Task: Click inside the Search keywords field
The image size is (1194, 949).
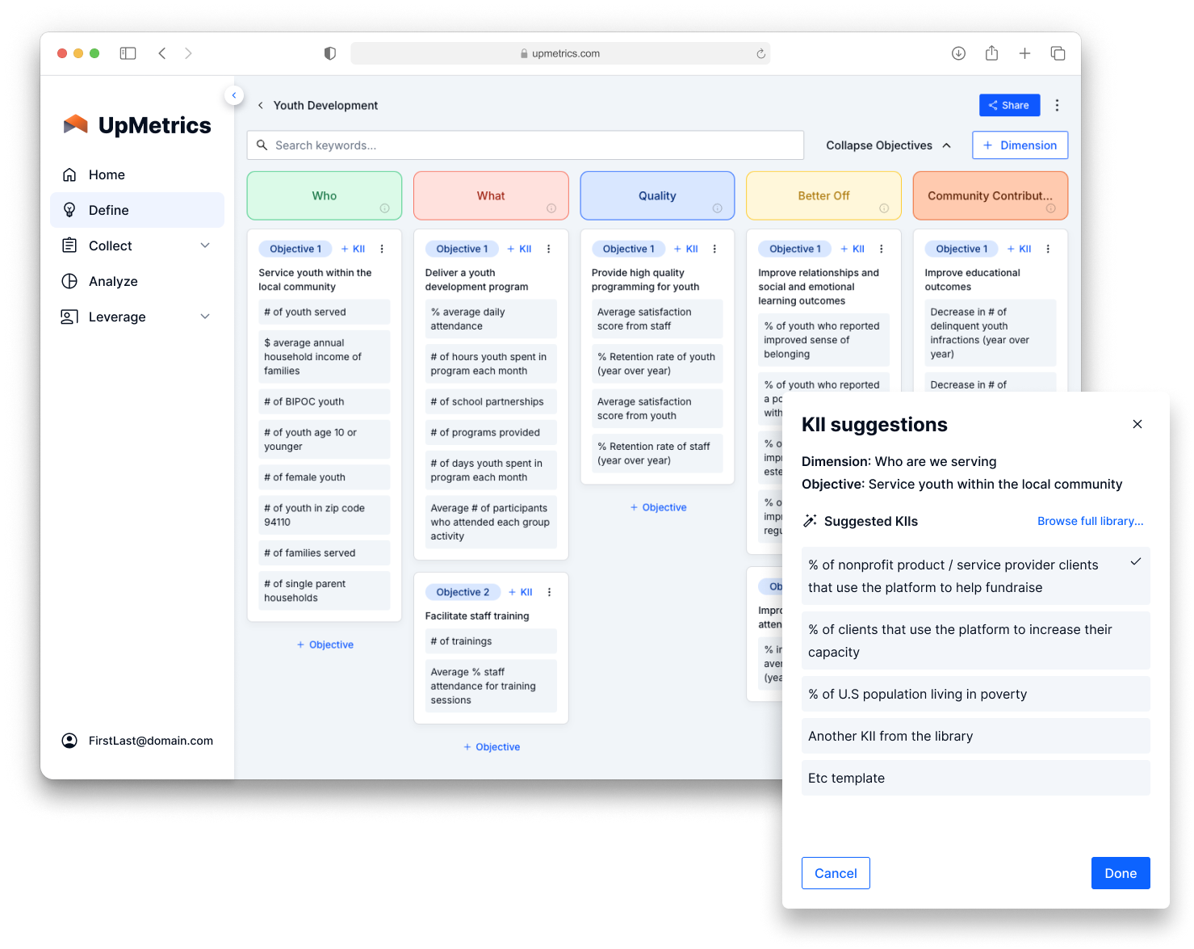Action: tap(525, 145)
